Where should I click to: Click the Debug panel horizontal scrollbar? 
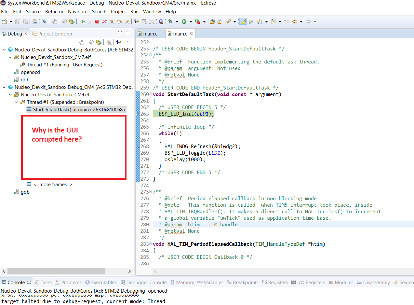coord(56,271)
